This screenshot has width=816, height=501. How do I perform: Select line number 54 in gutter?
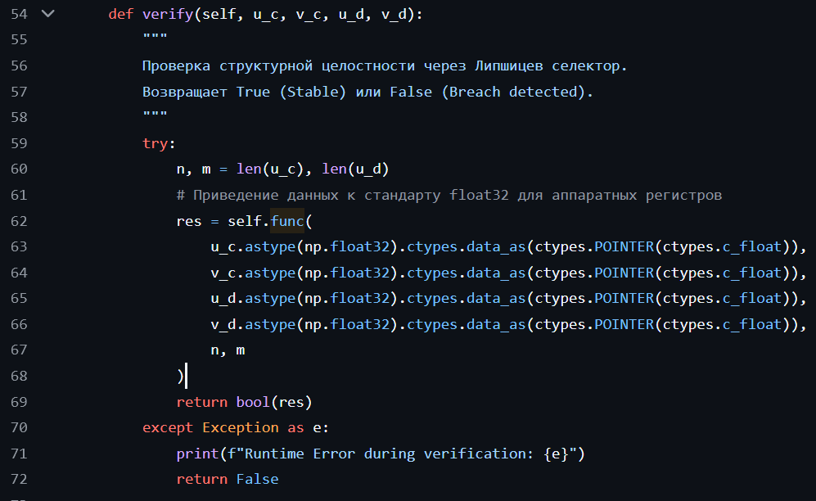(20, 14)
